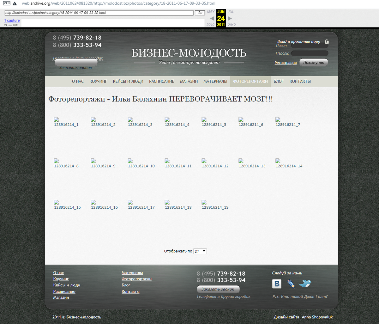Click photo link 128916214_18
This screenshot has height=324, width=379.
coord(178,207)
